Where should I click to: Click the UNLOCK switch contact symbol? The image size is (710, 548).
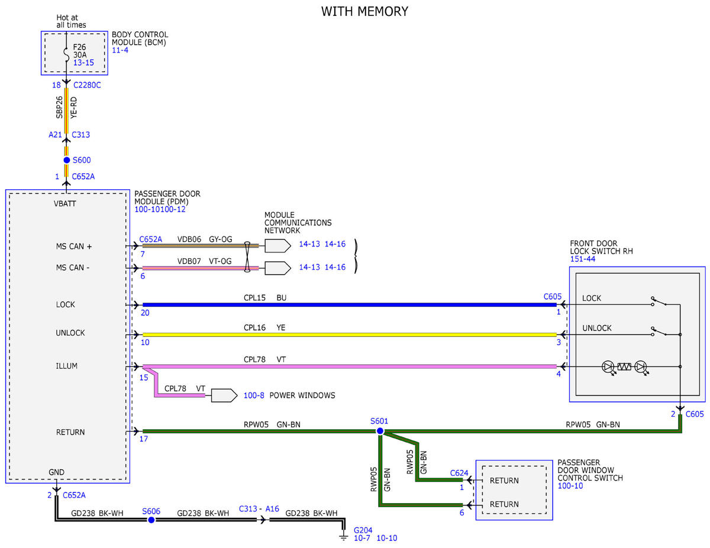pos(659,331)
